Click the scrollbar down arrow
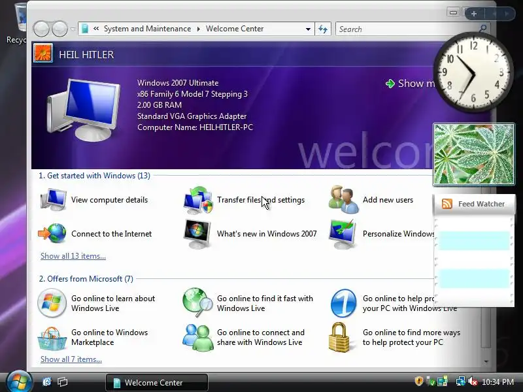 click(486, 361)
